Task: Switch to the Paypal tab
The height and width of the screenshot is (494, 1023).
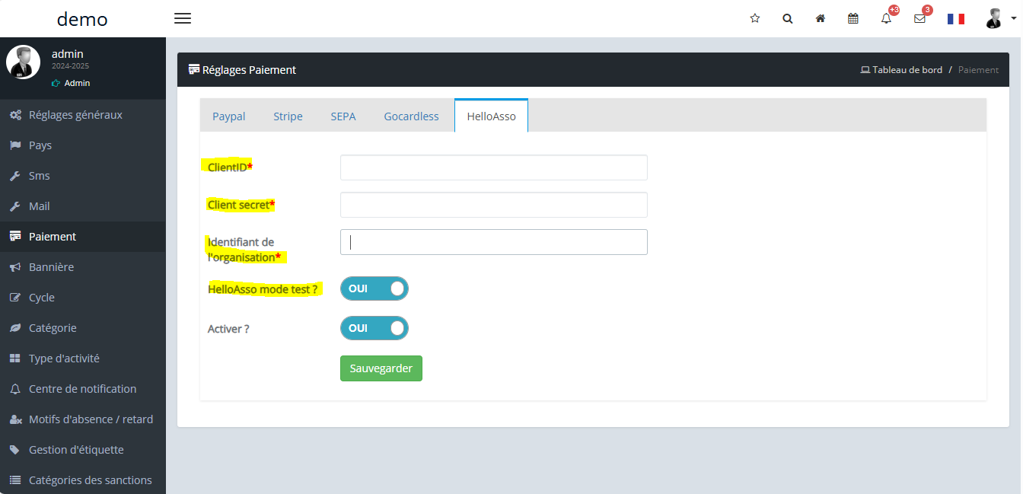Action: [229, 116]
